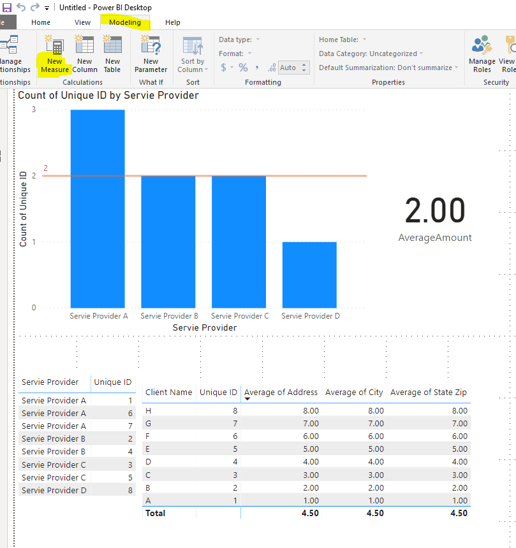
Task: Open the Quick Access Toolbar customize arrow
Action: click(x=47, y=8)
